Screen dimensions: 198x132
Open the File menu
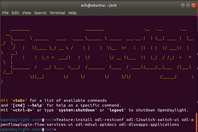point(5,13)
